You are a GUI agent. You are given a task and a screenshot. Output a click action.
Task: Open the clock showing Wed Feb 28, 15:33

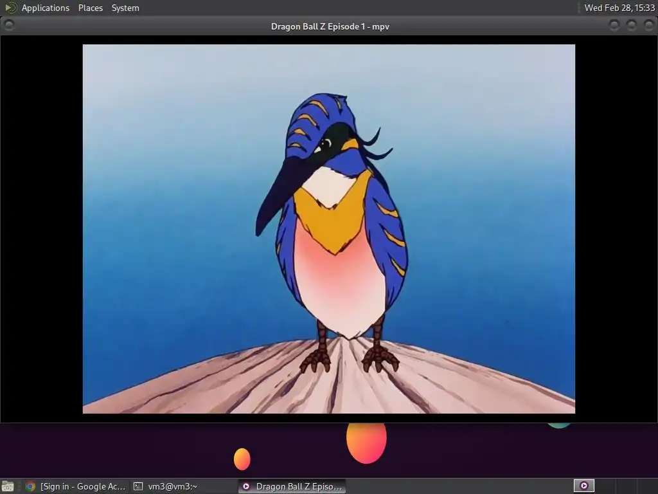coord(619,8)
